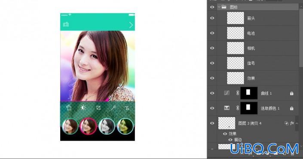Click the fx icon on 图层 3 拷贝 4
Viewport: 303px width, 159px height.
(292, 123)
